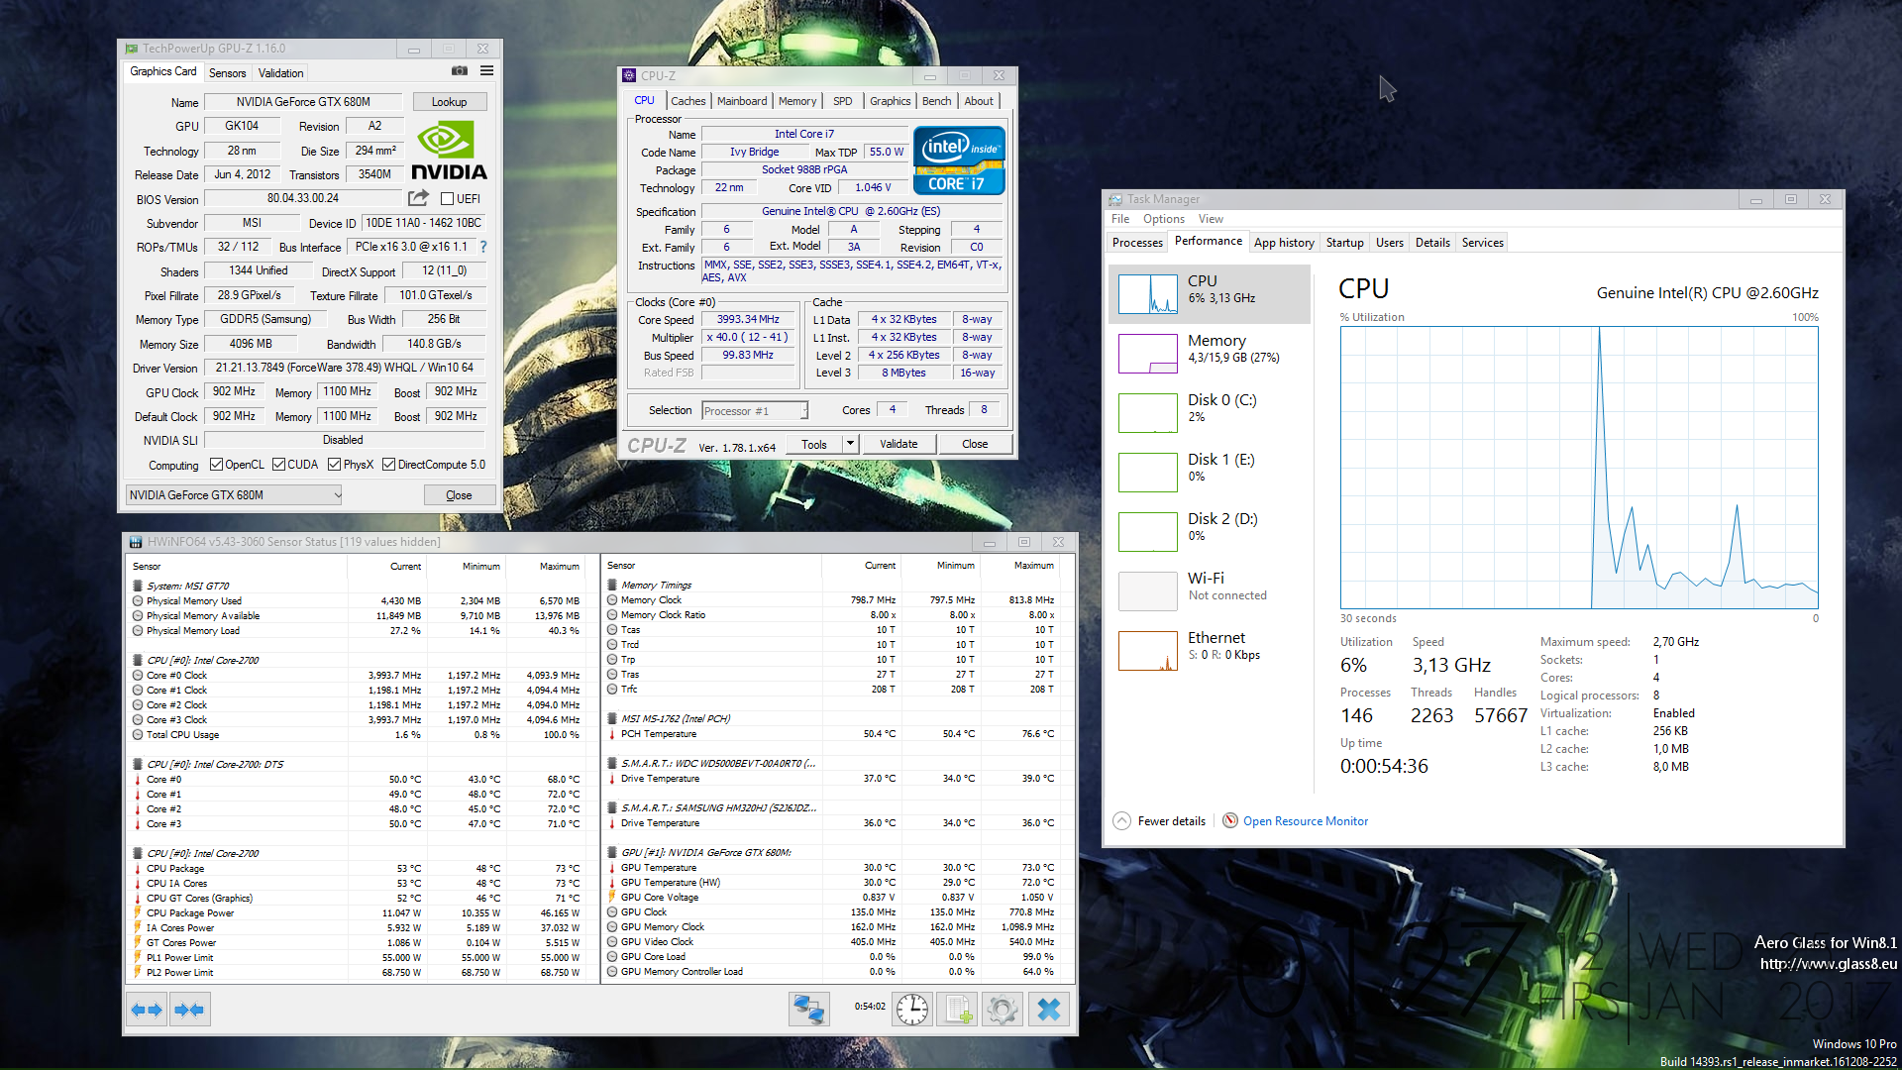Open GPU-Z hamburger menu

coord(486,71)
